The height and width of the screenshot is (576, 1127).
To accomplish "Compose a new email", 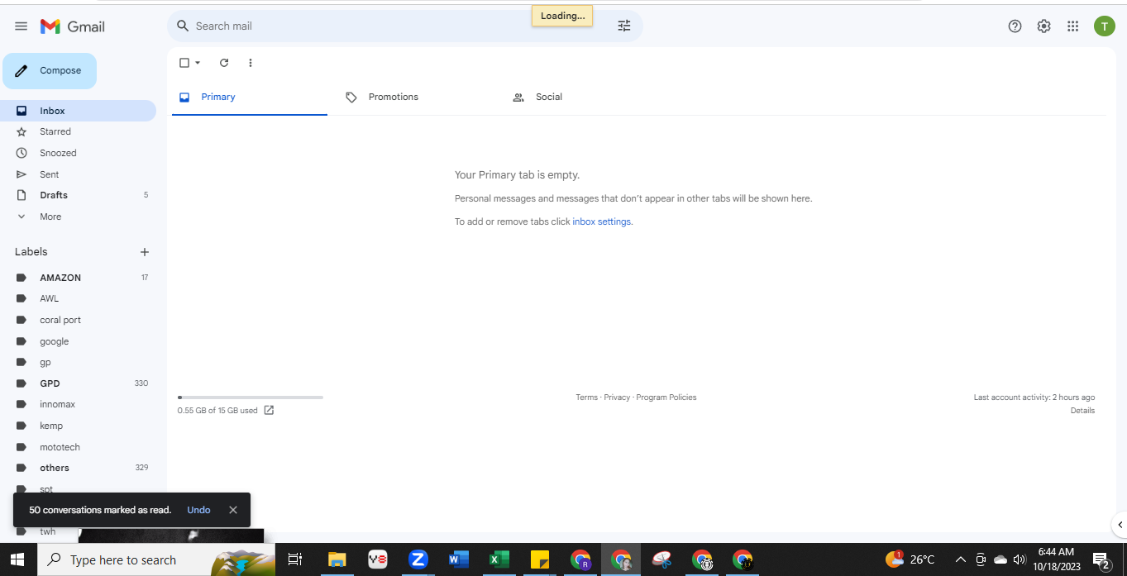I will 50,71.
